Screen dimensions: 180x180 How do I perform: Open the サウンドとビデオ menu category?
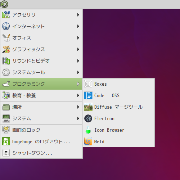click(x=41, y=61)
